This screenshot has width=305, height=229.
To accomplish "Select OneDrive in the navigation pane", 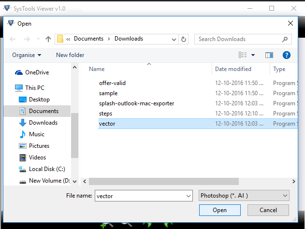I will (x=37, y=72).
